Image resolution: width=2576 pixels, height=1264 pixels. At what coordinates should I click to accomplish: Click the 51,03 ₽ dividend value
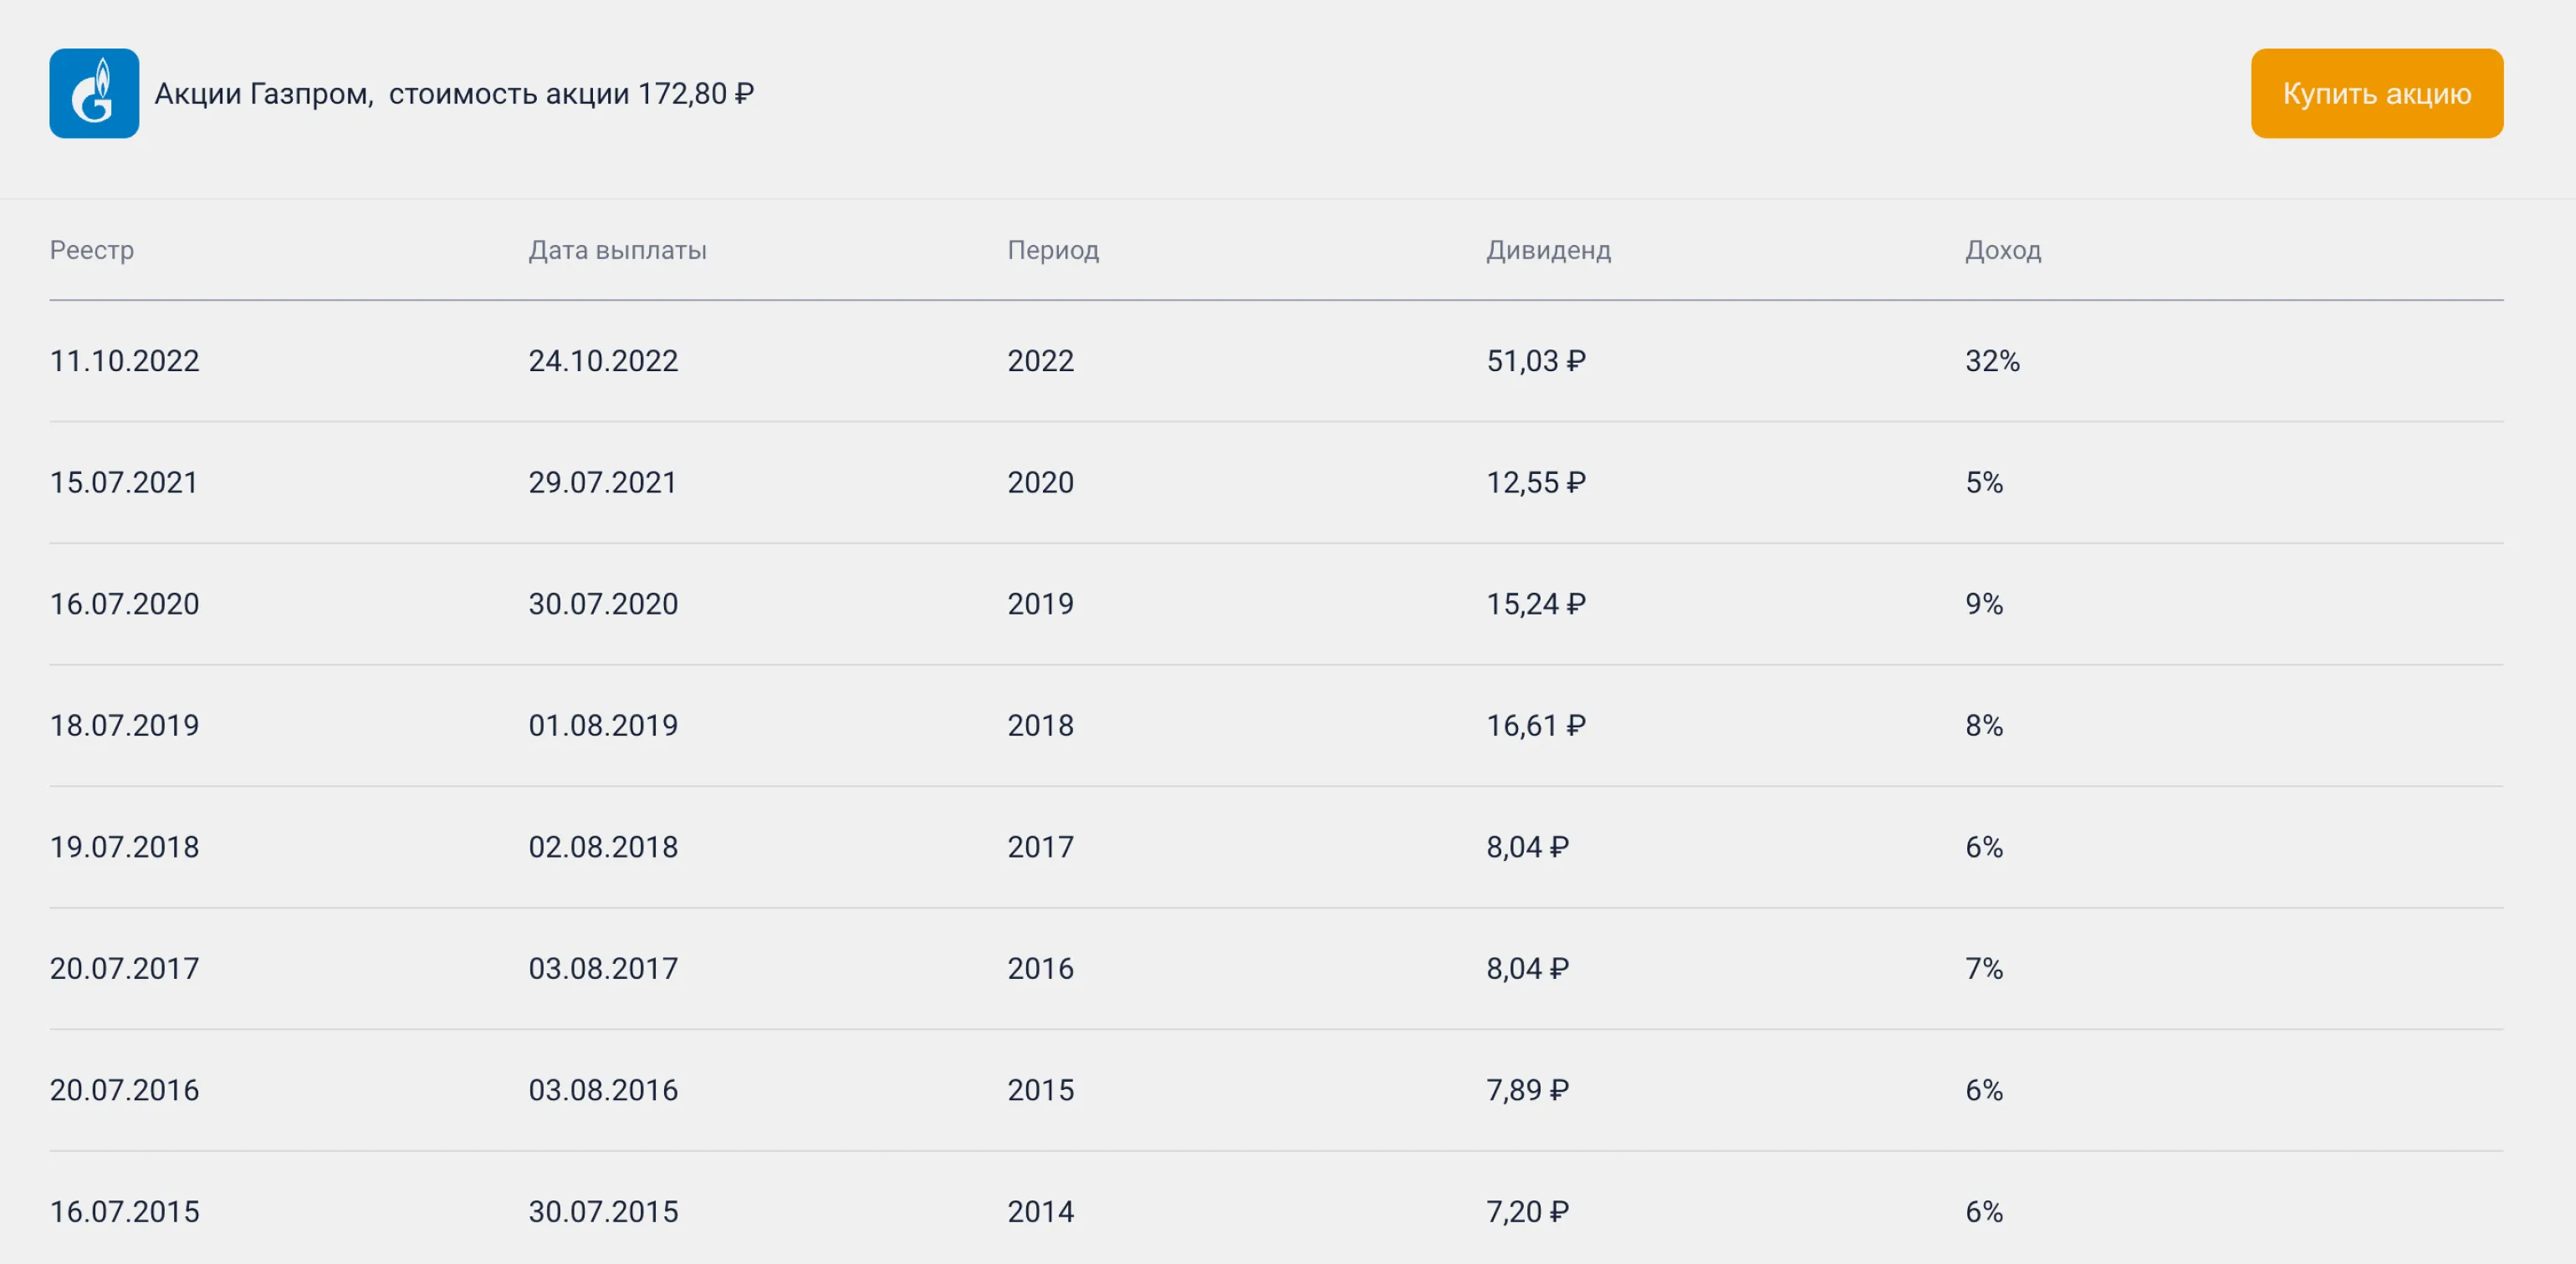pos(1535,360)
